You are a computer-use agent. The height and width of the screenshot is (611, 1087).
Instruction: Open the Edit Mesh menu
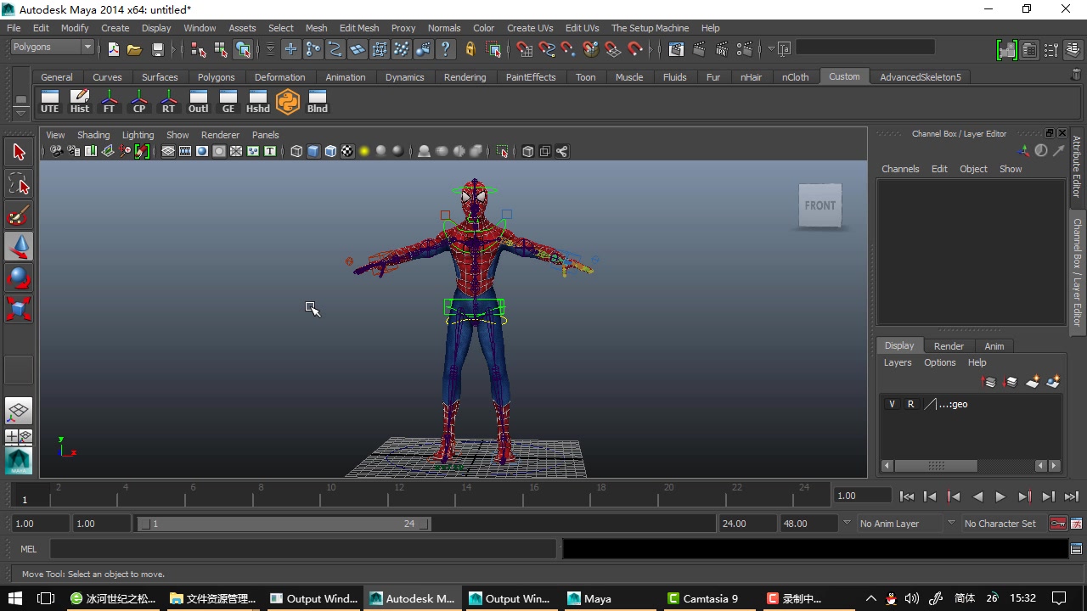(x=358, y=28)
